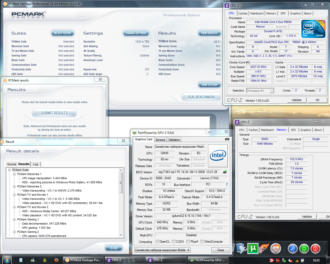Open the Messenger people icon on taskbar

(33, 260)
